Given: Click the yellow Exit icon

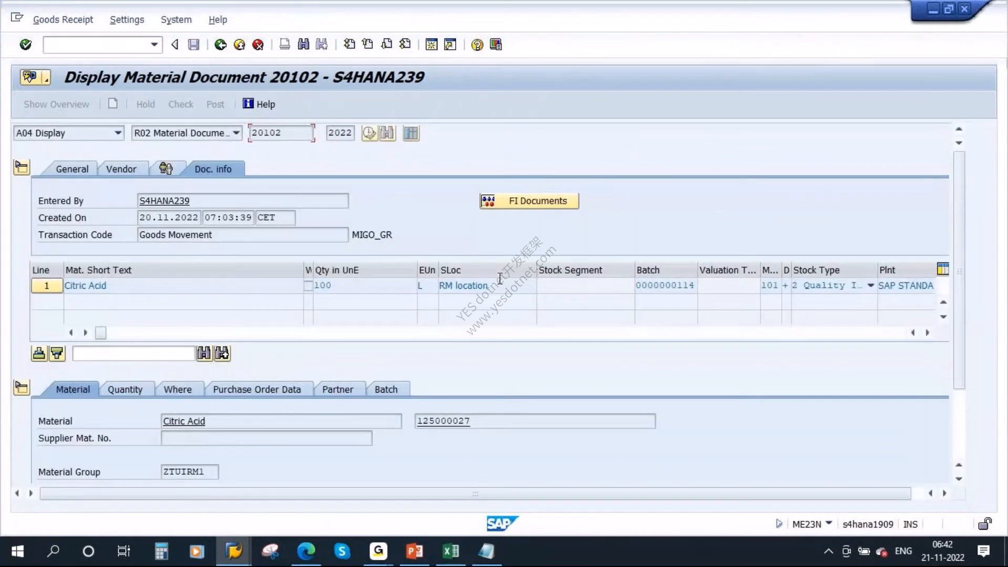Looking at the screenshot, I should [x=239, y=45].
